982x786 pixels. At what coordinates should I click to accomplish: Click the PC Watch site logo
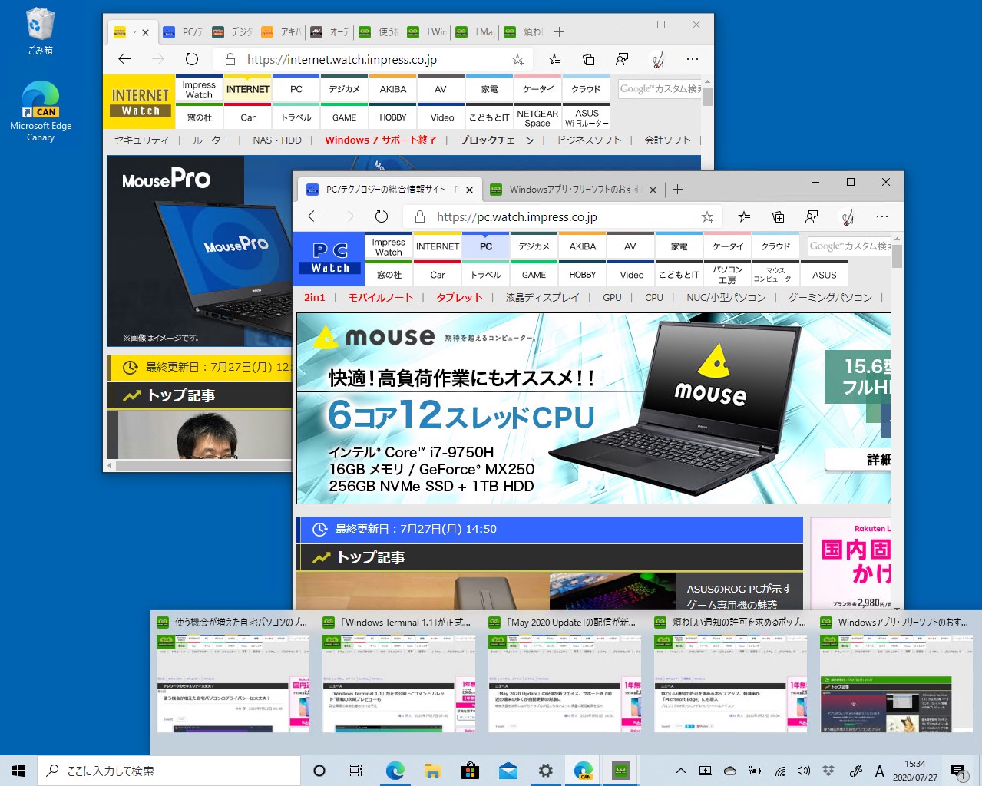click(x=329, y=258)
